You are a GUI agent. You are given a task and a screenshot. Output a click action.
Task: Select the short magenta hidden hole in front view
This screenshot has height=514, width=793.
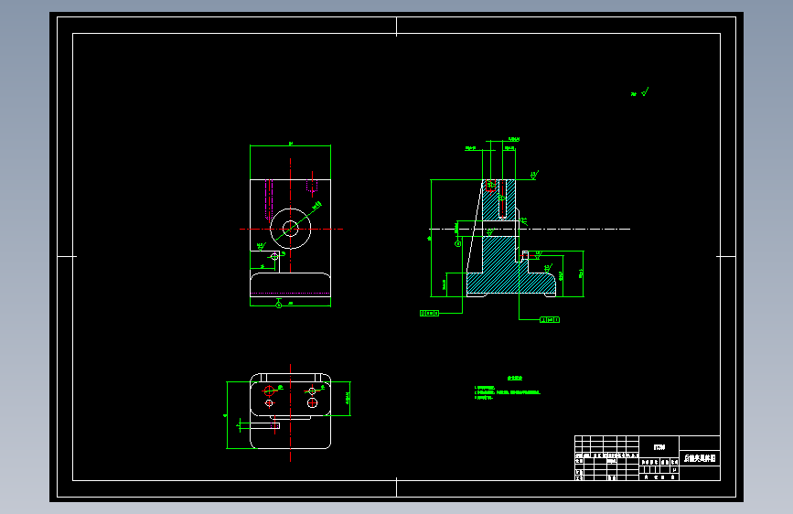[312, 187]
